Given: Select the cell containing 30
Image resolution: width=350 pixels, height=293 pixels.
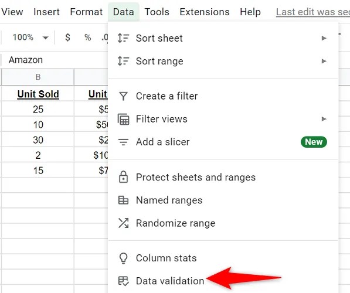Looking at the screenshot, I should pyautogui.click(x=38, y=139).
